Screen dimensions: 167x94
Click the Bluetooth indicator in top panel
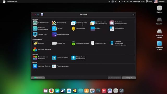pyautogui.click(x=116, y=2)
